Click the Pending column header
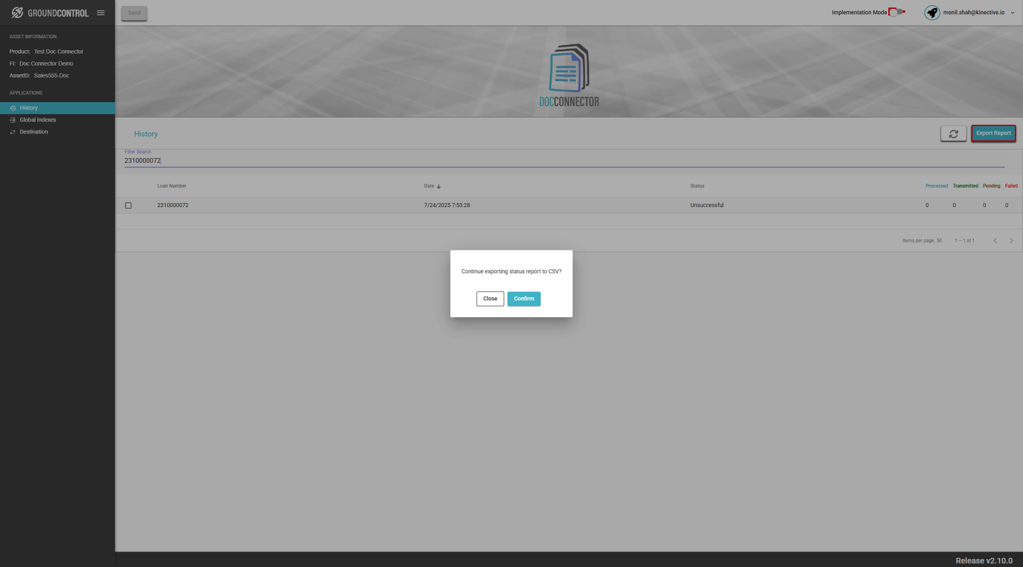This screenshot has height=567, width=1023. click(992, 186)
